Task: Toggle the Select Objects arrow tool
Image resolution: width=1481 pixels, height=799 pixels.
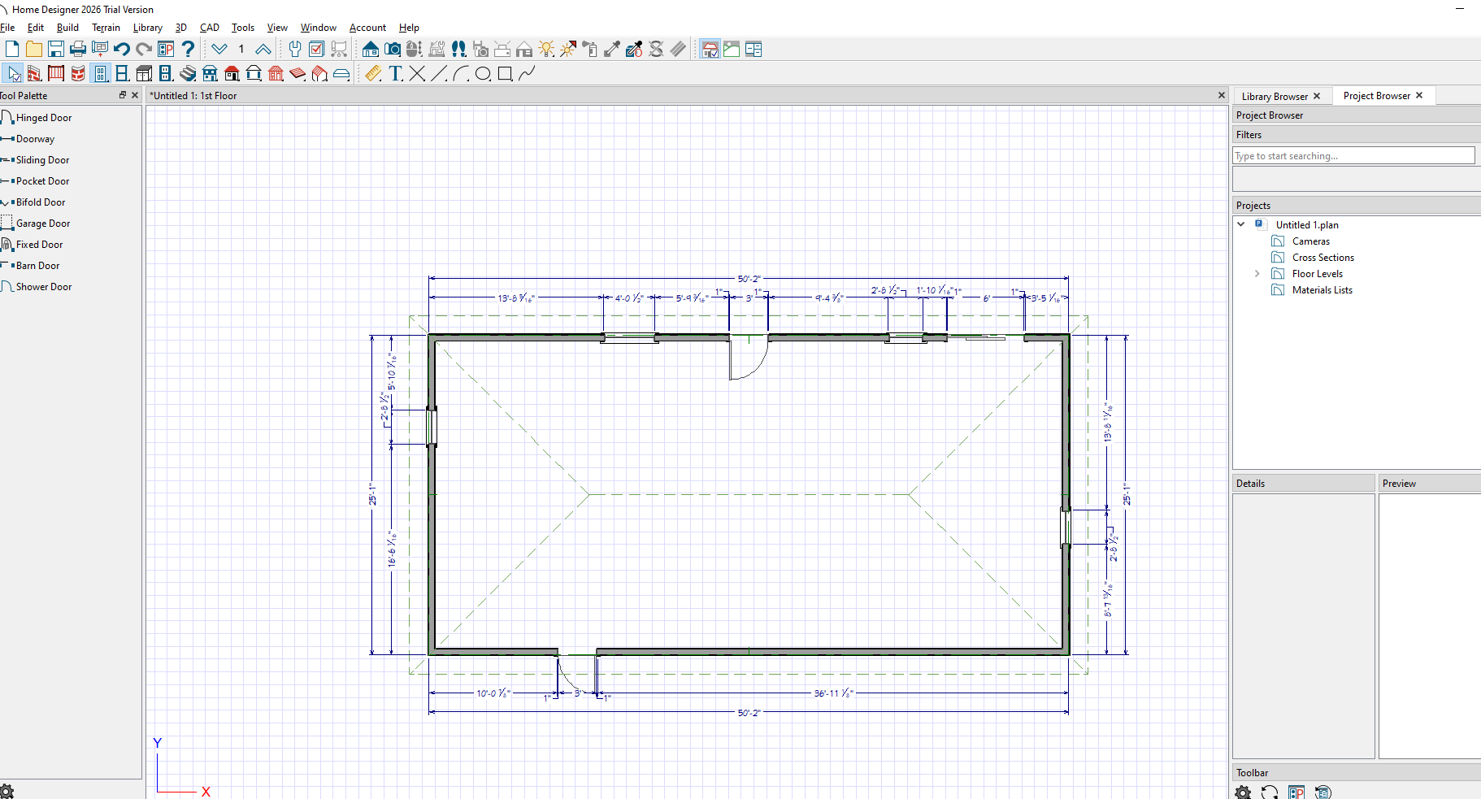Action: pyautogui.click(x=13, y=74)
